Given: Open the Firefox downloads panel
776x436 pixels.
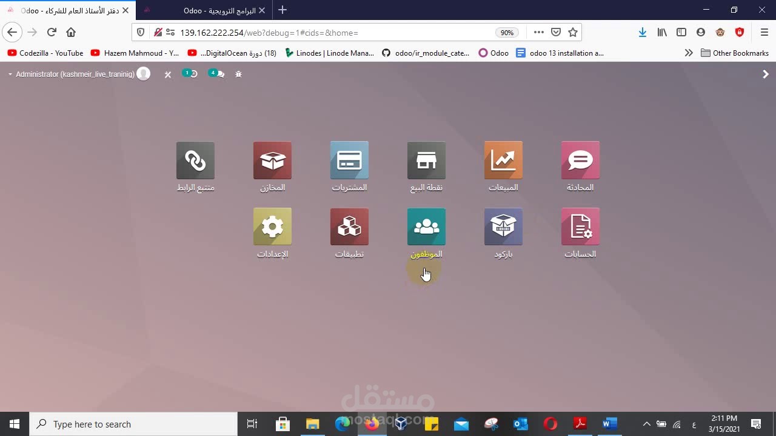Looking at the screenshot, I should (643, 33).
